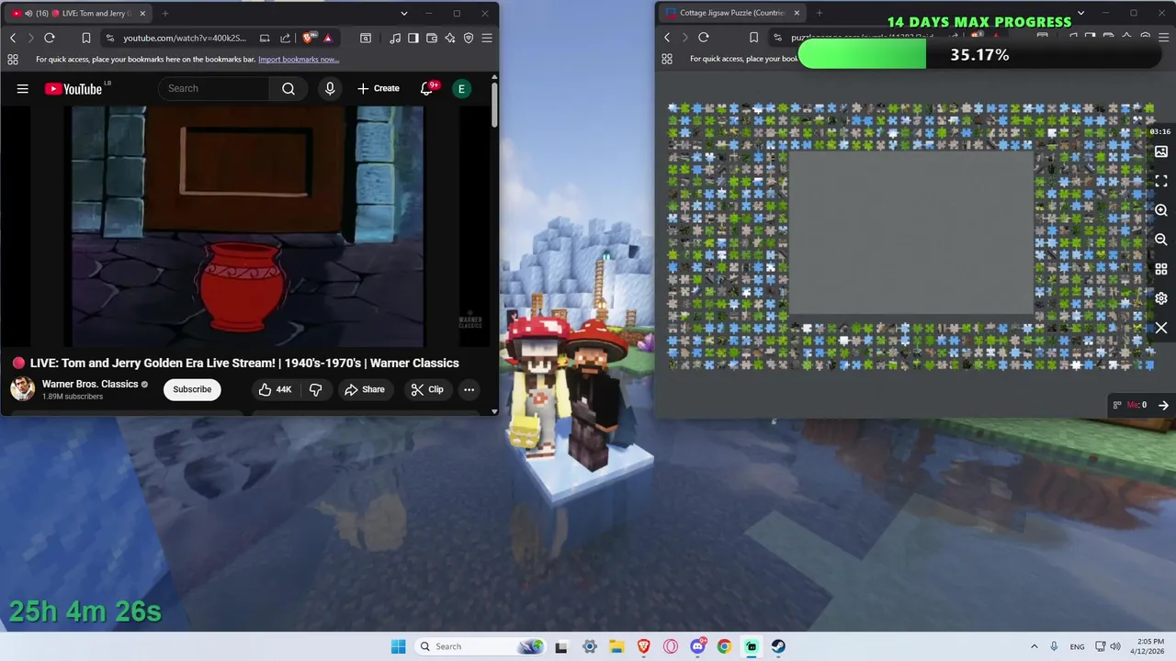Open YouTube hamburger guide menu

pyautogui.click(x=23, y=88)
